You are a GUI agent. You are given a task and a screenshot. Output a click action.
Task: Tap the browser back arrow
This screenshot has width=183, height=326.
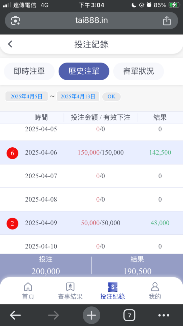(x=15, y=315)
